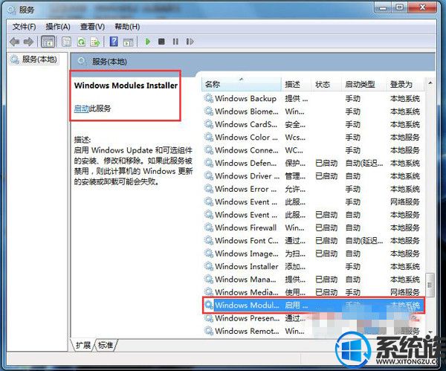Click the Pause service toolbar button
This screenshot has width=446, height=371.
[175, 42]
